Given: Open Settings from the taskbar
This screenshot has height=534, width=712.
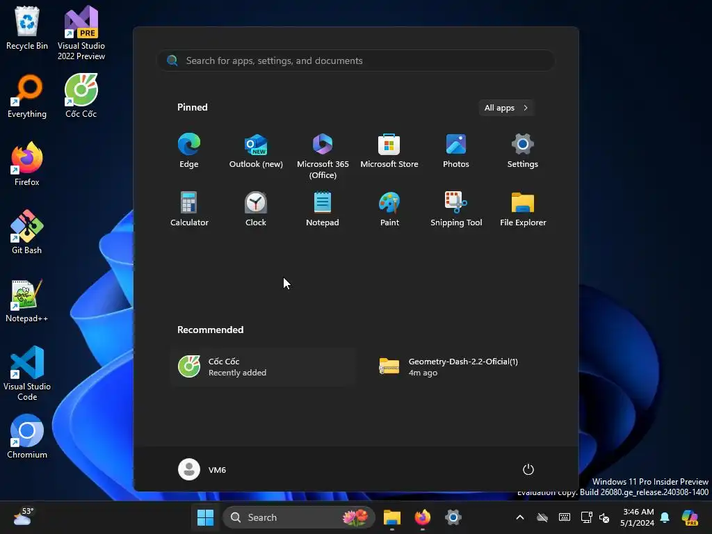Looking at the screenshot, I should click(453, 517).
